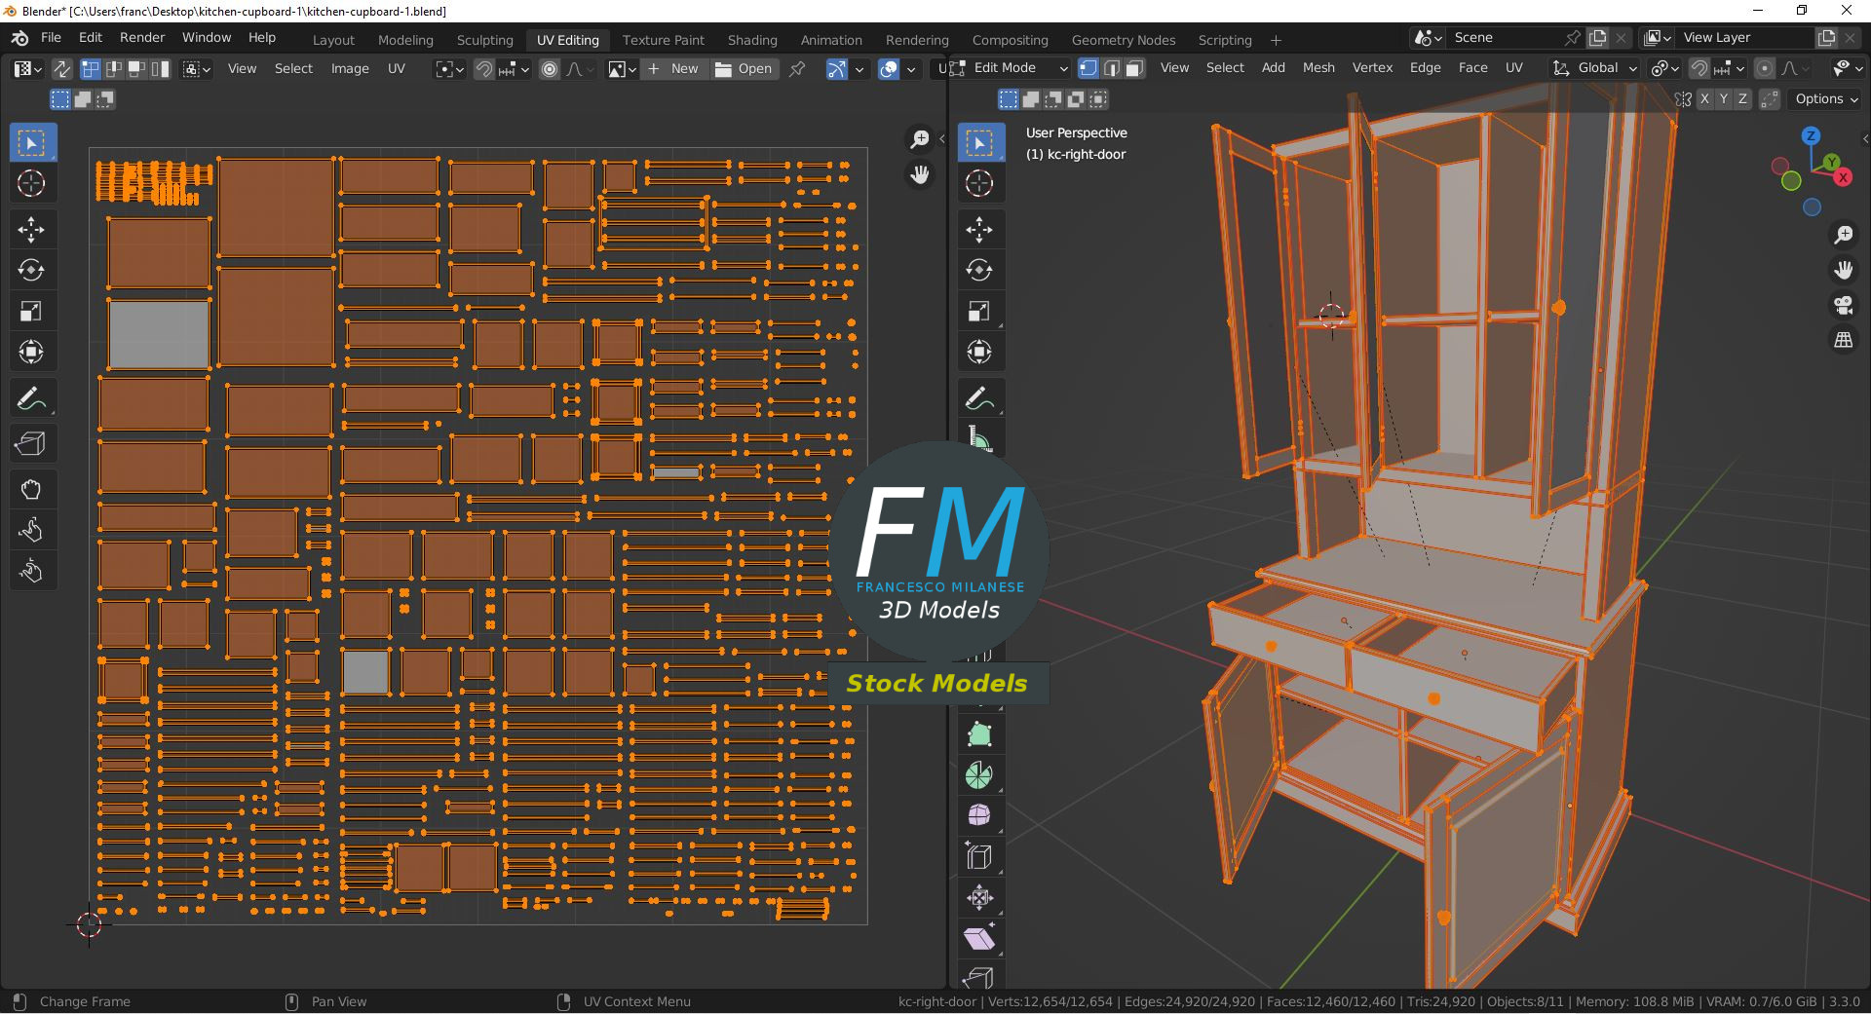Select the Annotate tool in UV editor
The height and width of the screenshot is (1014, 1871).
pos(31,398)
